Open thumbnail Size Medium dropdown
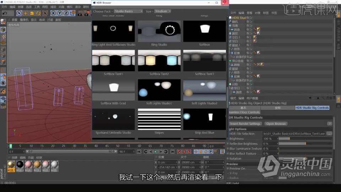341x192 pixels. tap(163, 11)
